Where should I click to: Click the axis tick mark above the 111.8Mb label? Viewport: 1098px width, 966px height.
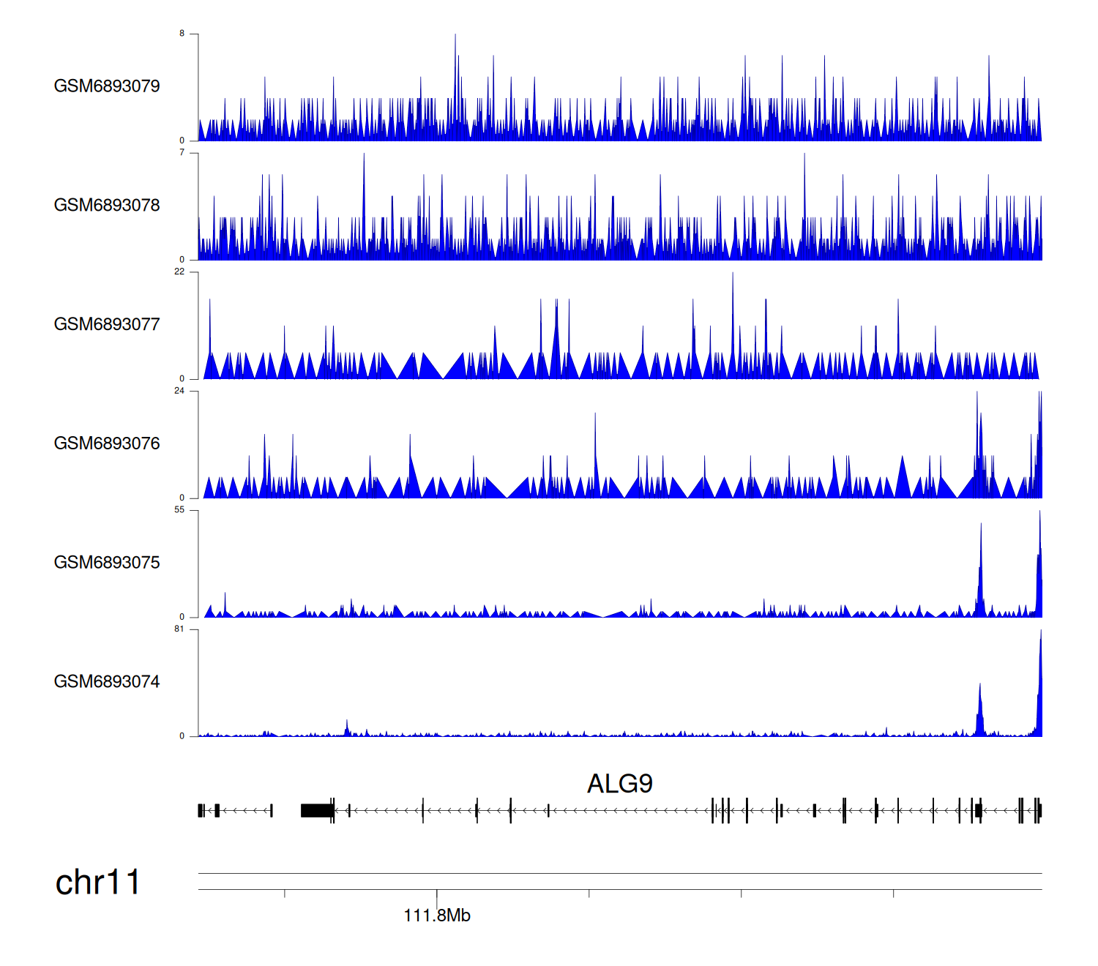point(437,894)
